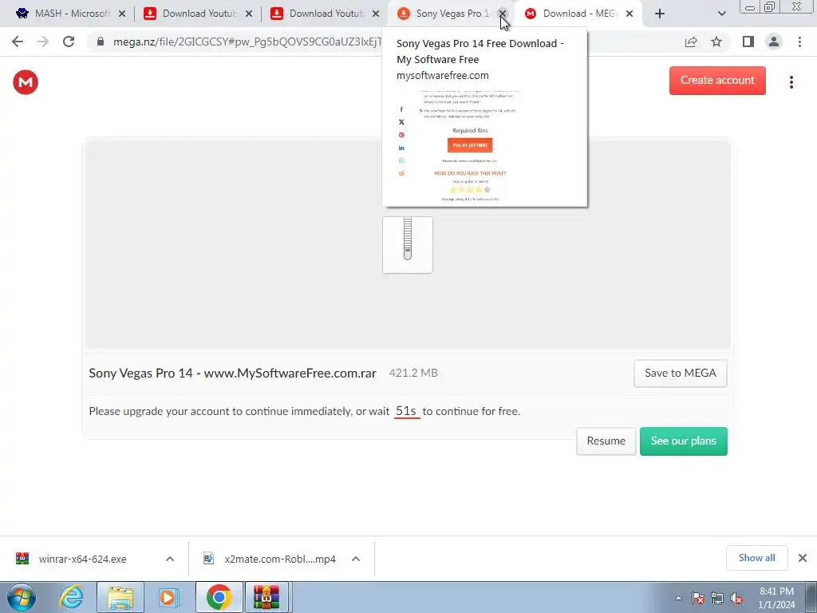
Task: Select the Download - MEGA tab
Action: click(x=572, y=14)
